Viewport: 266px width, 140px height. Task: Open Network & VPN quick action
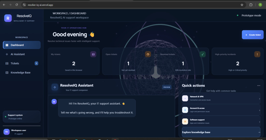pyautogui.click(x=221, y=98)
